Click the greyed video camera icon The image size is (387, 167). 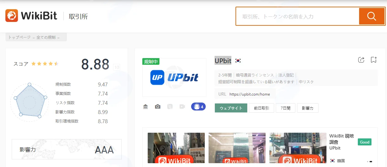[x=182, y=107]
